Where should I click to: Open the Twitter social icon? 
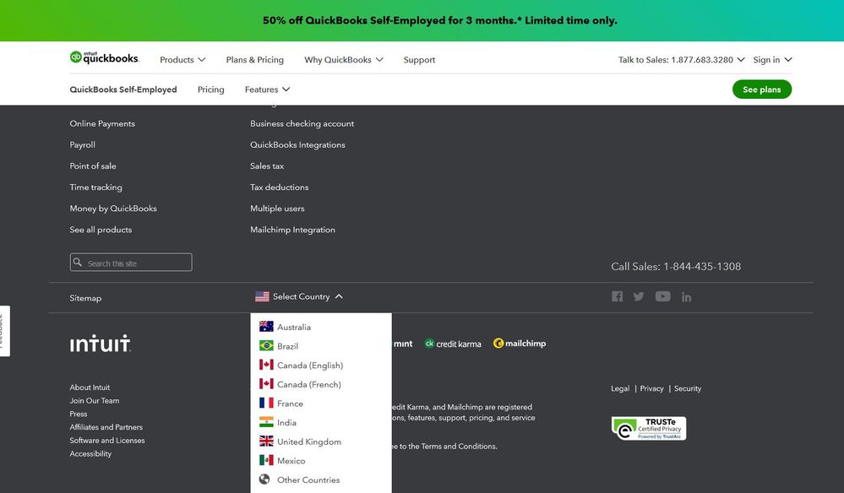click(x=639, y=296)
